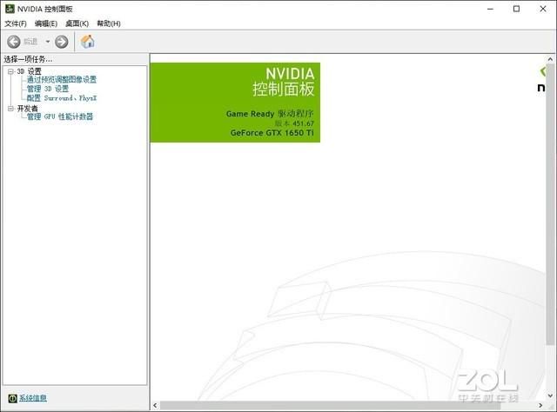
Task: Open the back history dropdown arrow
Action: [48, 42]
